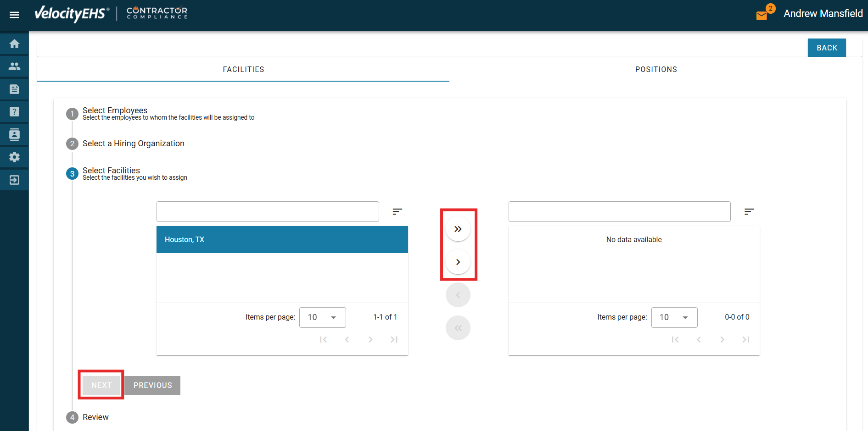This screenshot has width=868, height=431.
Task: Open the Employees people icon in sidebar
Action: point(14,66)
